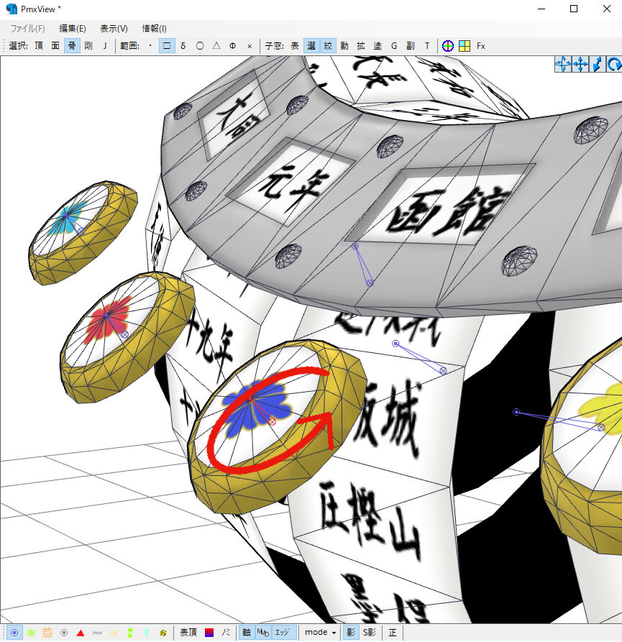Toggle bone selection 骨
The image size is (622, 642).
tap(72, 46)
